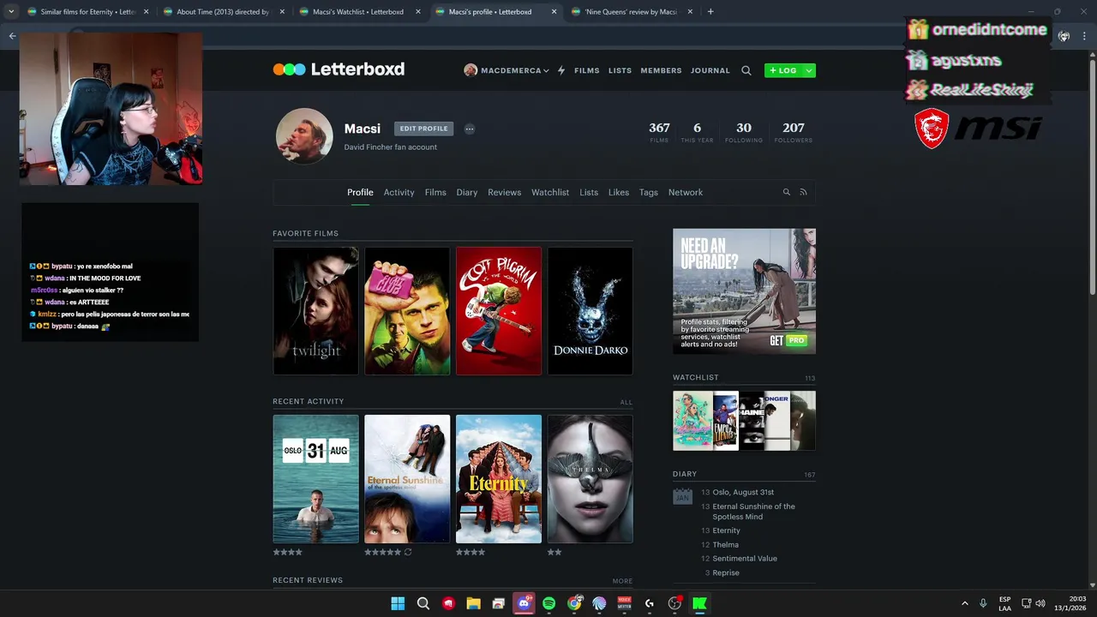Image resolution: width=1097 pixels, height=617 pixels.
Task: Open the LISTS navigation link
Action: [x=620, y=70]
